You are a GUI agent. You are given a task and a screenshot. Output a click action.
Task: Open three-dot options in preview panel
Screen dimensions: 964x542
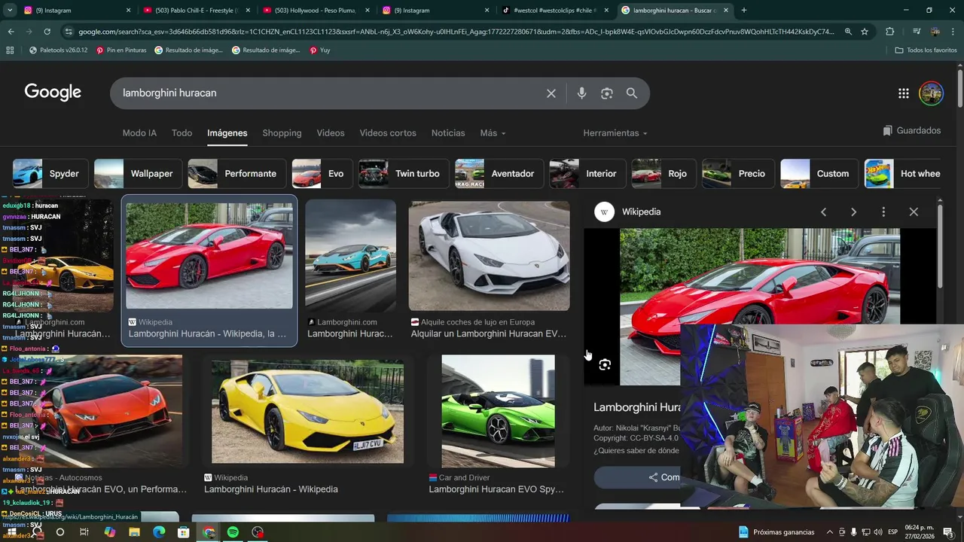coord(883,212)
